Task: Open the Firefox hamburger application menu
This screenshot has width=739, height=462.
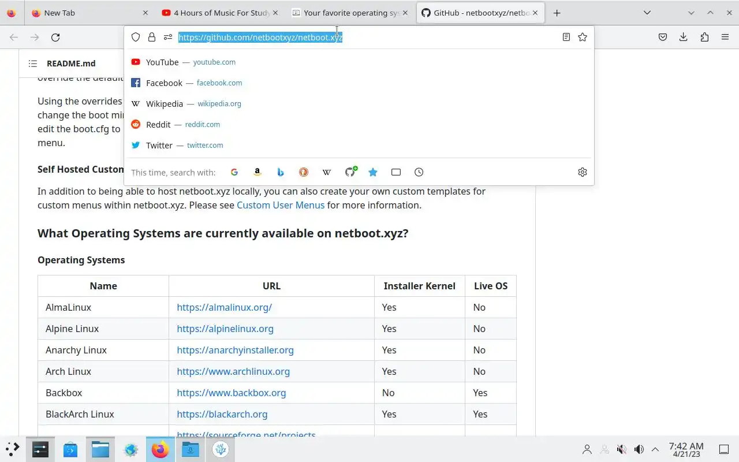Action: coord(725,38)
